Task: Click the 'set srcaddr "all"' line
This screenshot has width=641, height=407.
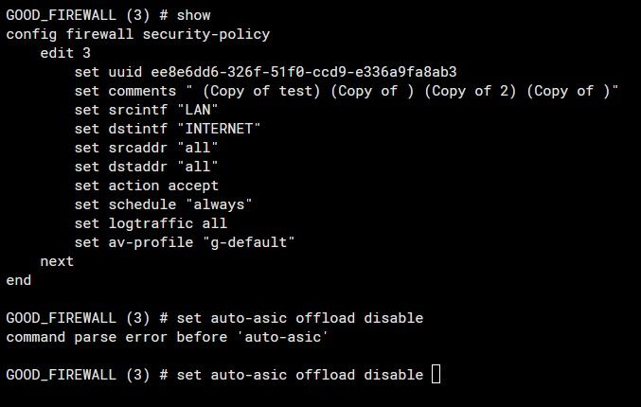Action: [x=146, y=148]
